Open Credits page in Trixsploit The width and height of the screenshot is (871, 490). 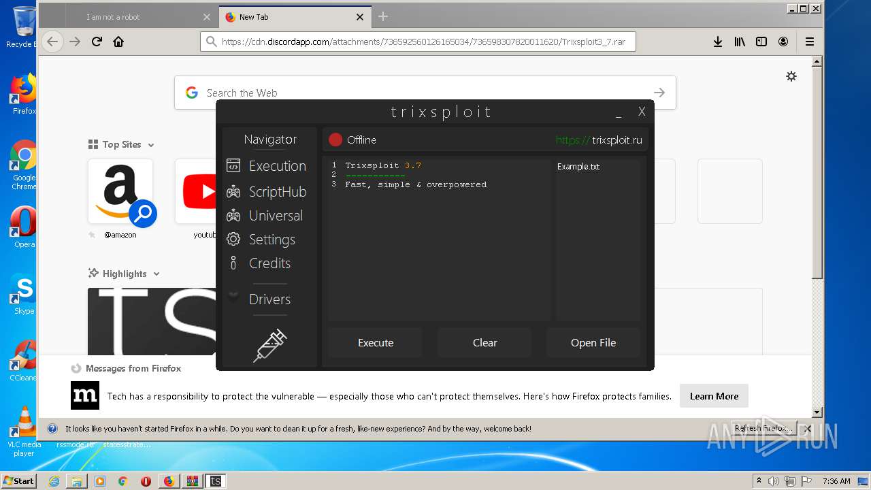tap(269, 263)
